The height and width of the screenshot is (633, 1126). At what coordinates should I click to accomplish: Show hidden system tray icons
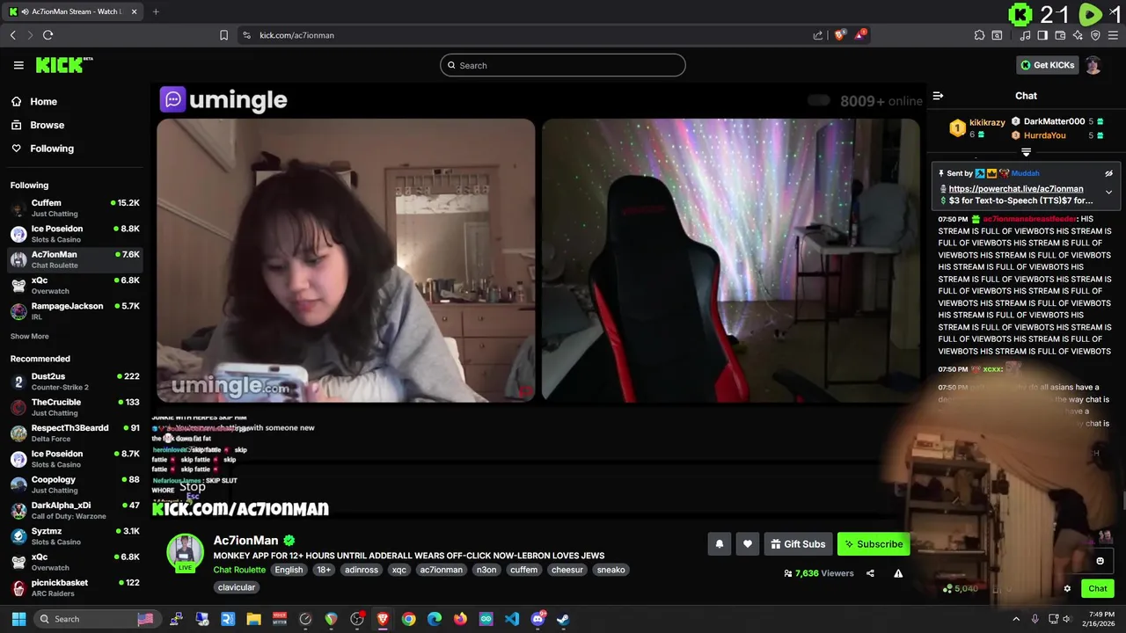point(1015,619)
